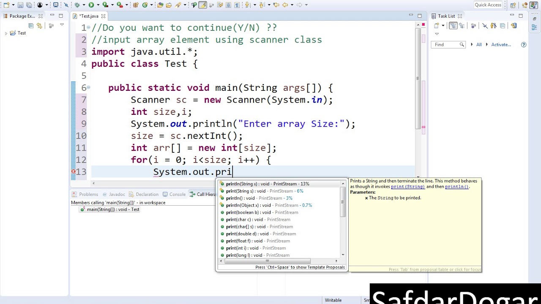Click the Quick Access search box
The height and width of the screenshot is (304, 541).
click(488, 5)
